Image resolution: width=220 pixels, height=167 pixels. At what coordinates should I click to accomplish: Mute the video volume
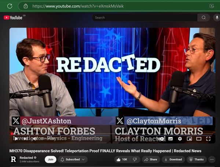click(x=34, y=139)
